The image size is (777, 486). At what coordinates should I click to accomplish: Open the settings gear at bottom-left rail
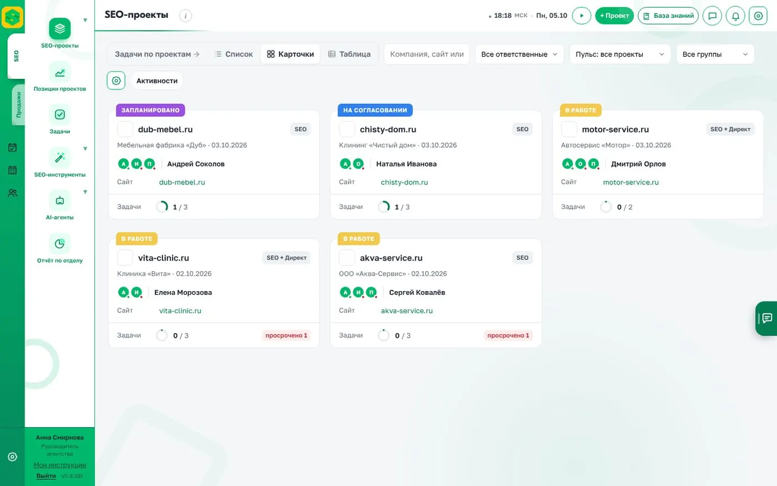coord(12,457)
